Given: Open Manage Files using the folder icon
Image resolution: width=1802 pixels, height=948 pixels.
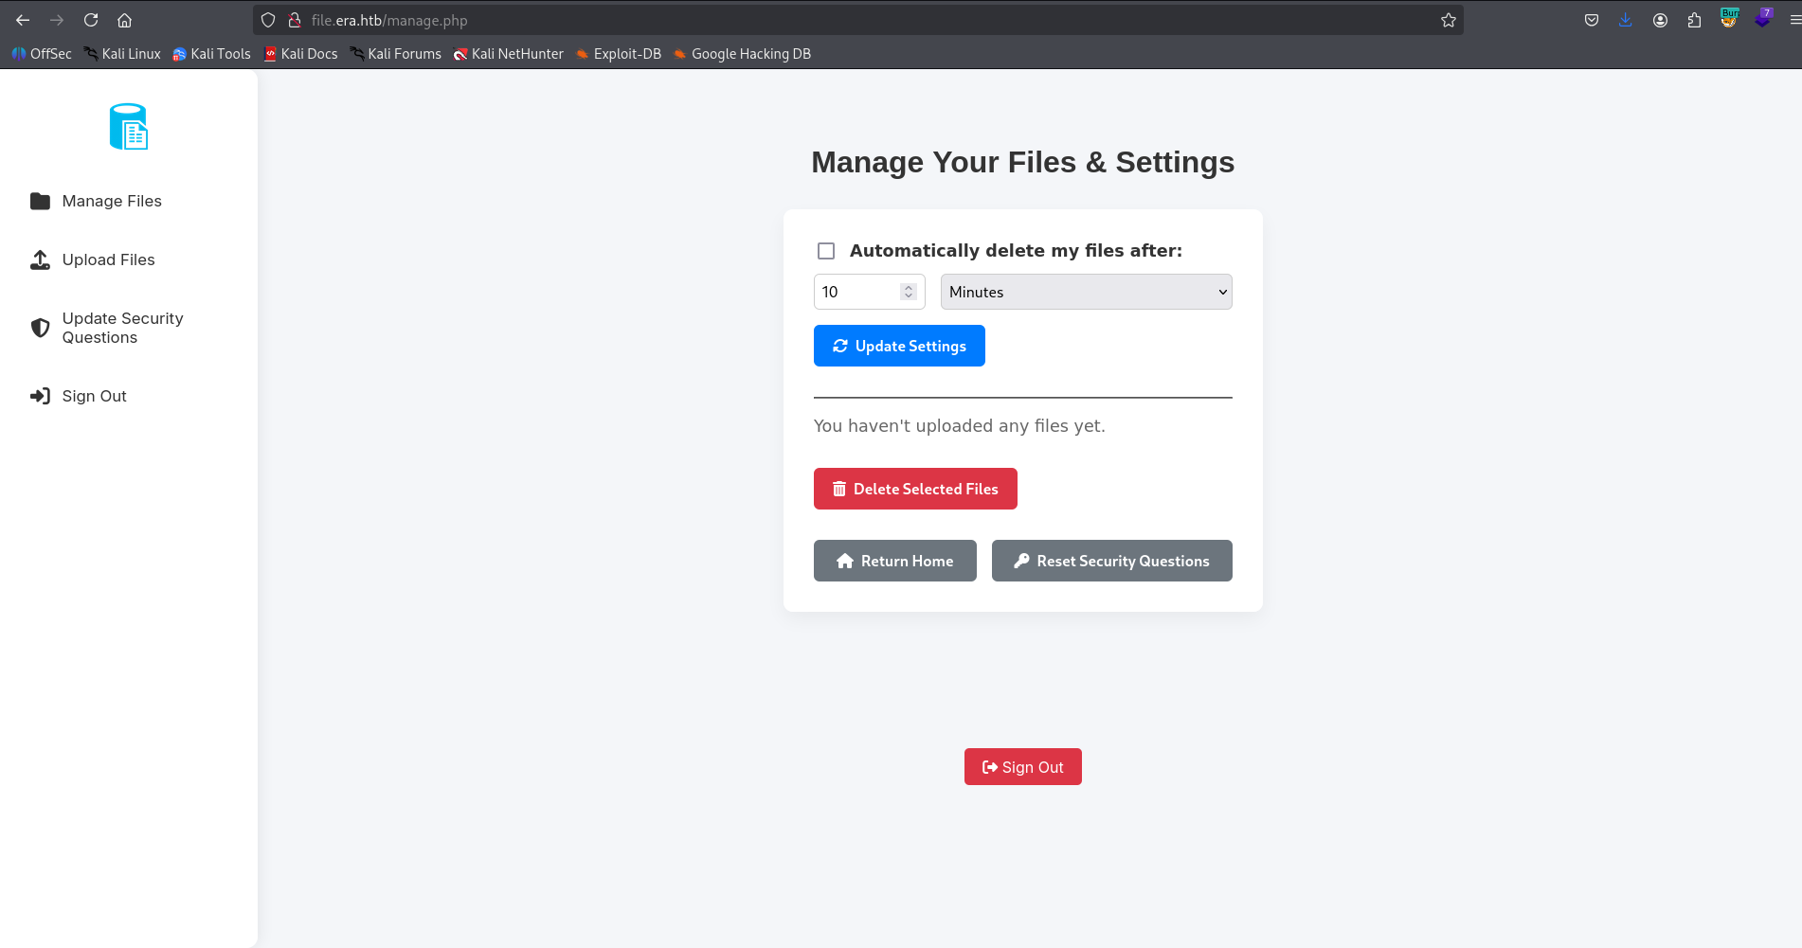Looking at the screenshot, I should click(39, 201).
